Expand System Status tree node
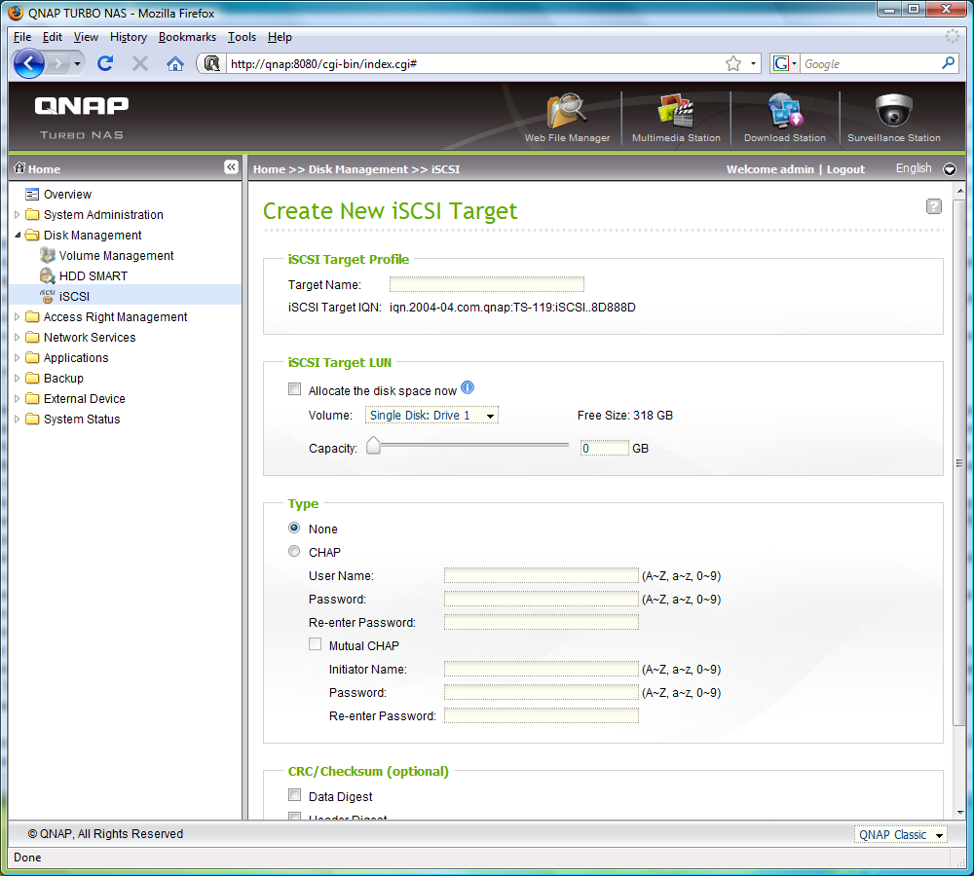Screen dimensions: 974x876 tap(18, 420)
